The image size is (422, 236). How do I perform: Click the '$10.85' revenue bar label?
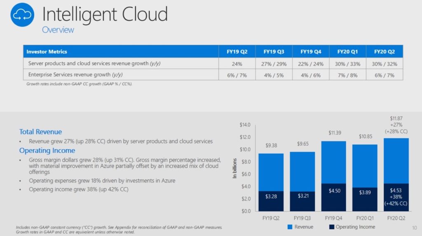[x=366, y=137]
